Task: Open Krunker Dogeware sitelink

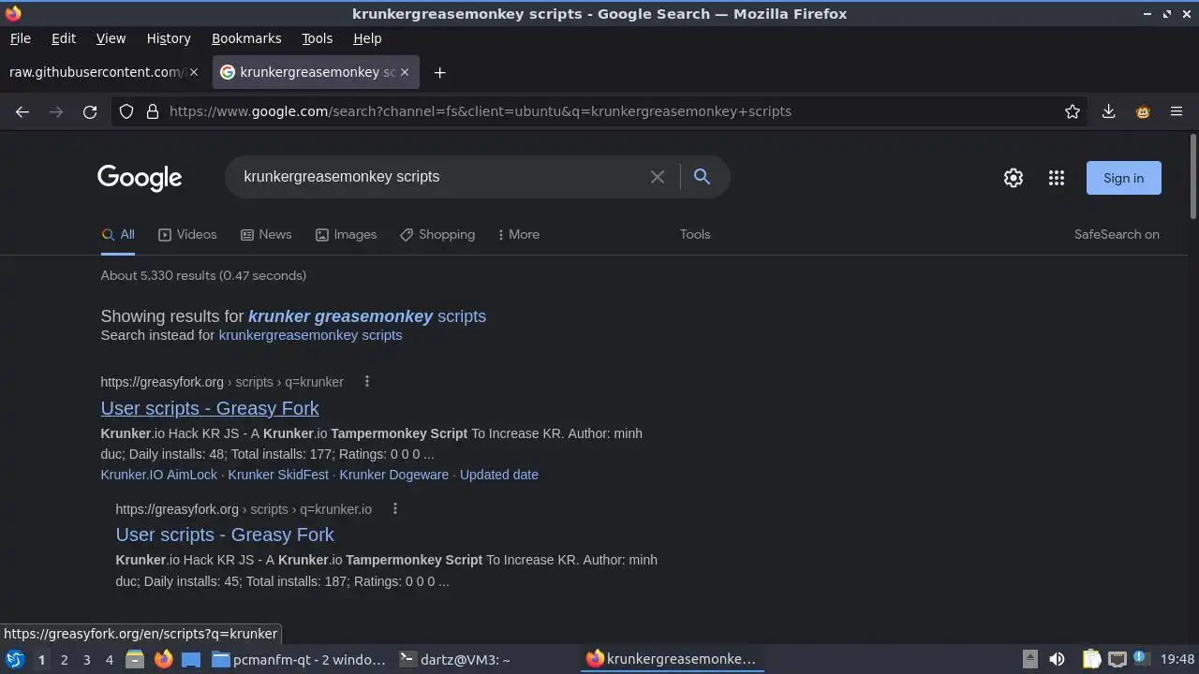Action: point(393,475)
